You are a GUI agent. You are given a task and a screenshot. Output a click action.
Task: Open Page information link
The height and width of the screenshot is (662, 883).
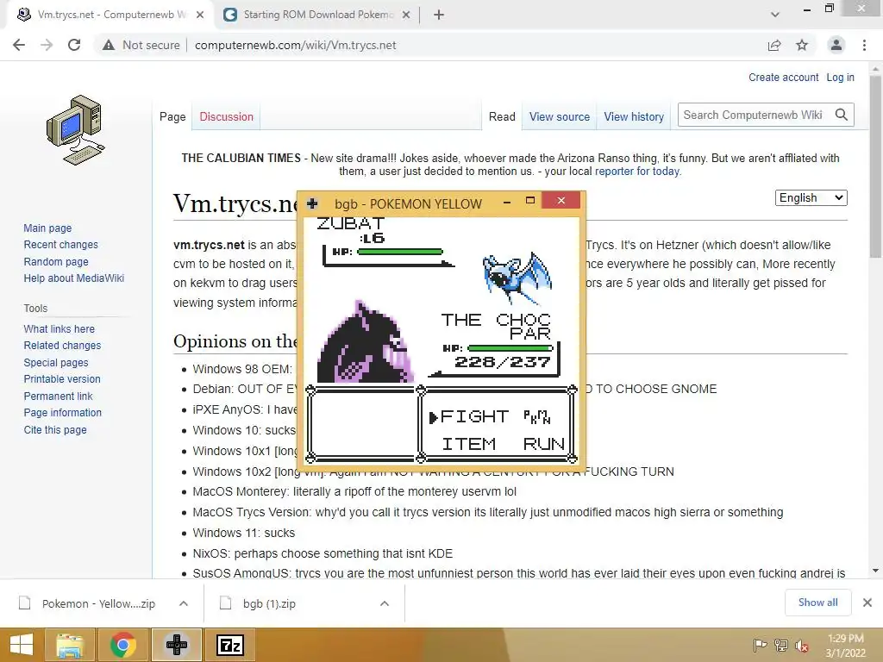[62, 413]
